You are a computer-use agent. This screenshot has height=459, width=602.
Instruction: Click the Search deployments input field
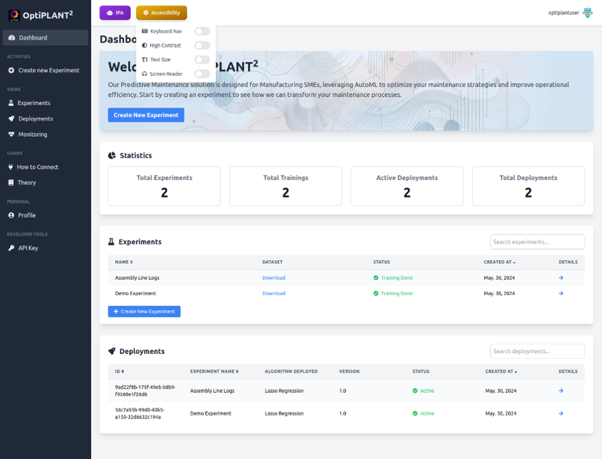coord(537,351)
